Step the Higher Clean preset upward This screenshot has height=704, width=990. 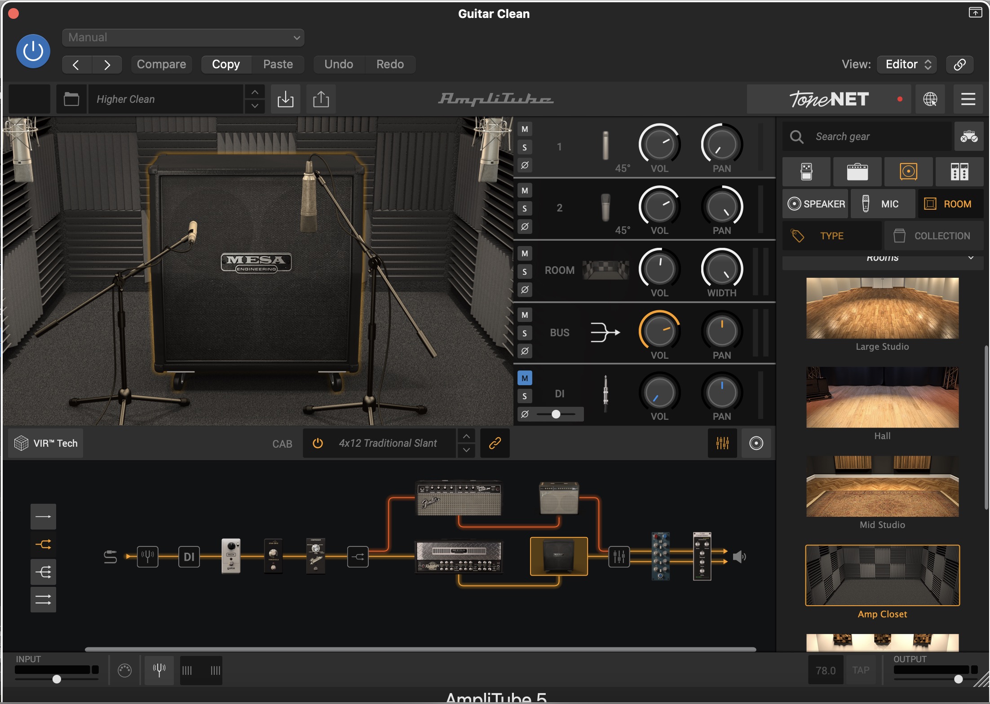click(255, 92)
